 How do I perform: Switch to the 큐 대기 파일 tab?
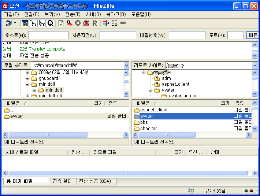26,181
